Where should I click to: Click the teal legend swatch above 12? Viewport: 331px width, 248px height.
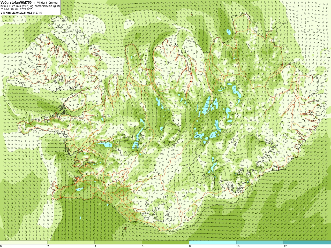pos(307,243)
